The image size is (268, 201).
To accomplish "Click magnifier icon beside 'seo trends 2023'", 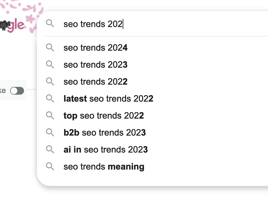I will [50, 65].
